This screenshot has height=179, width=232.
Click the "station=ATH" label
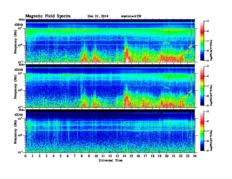131,16
